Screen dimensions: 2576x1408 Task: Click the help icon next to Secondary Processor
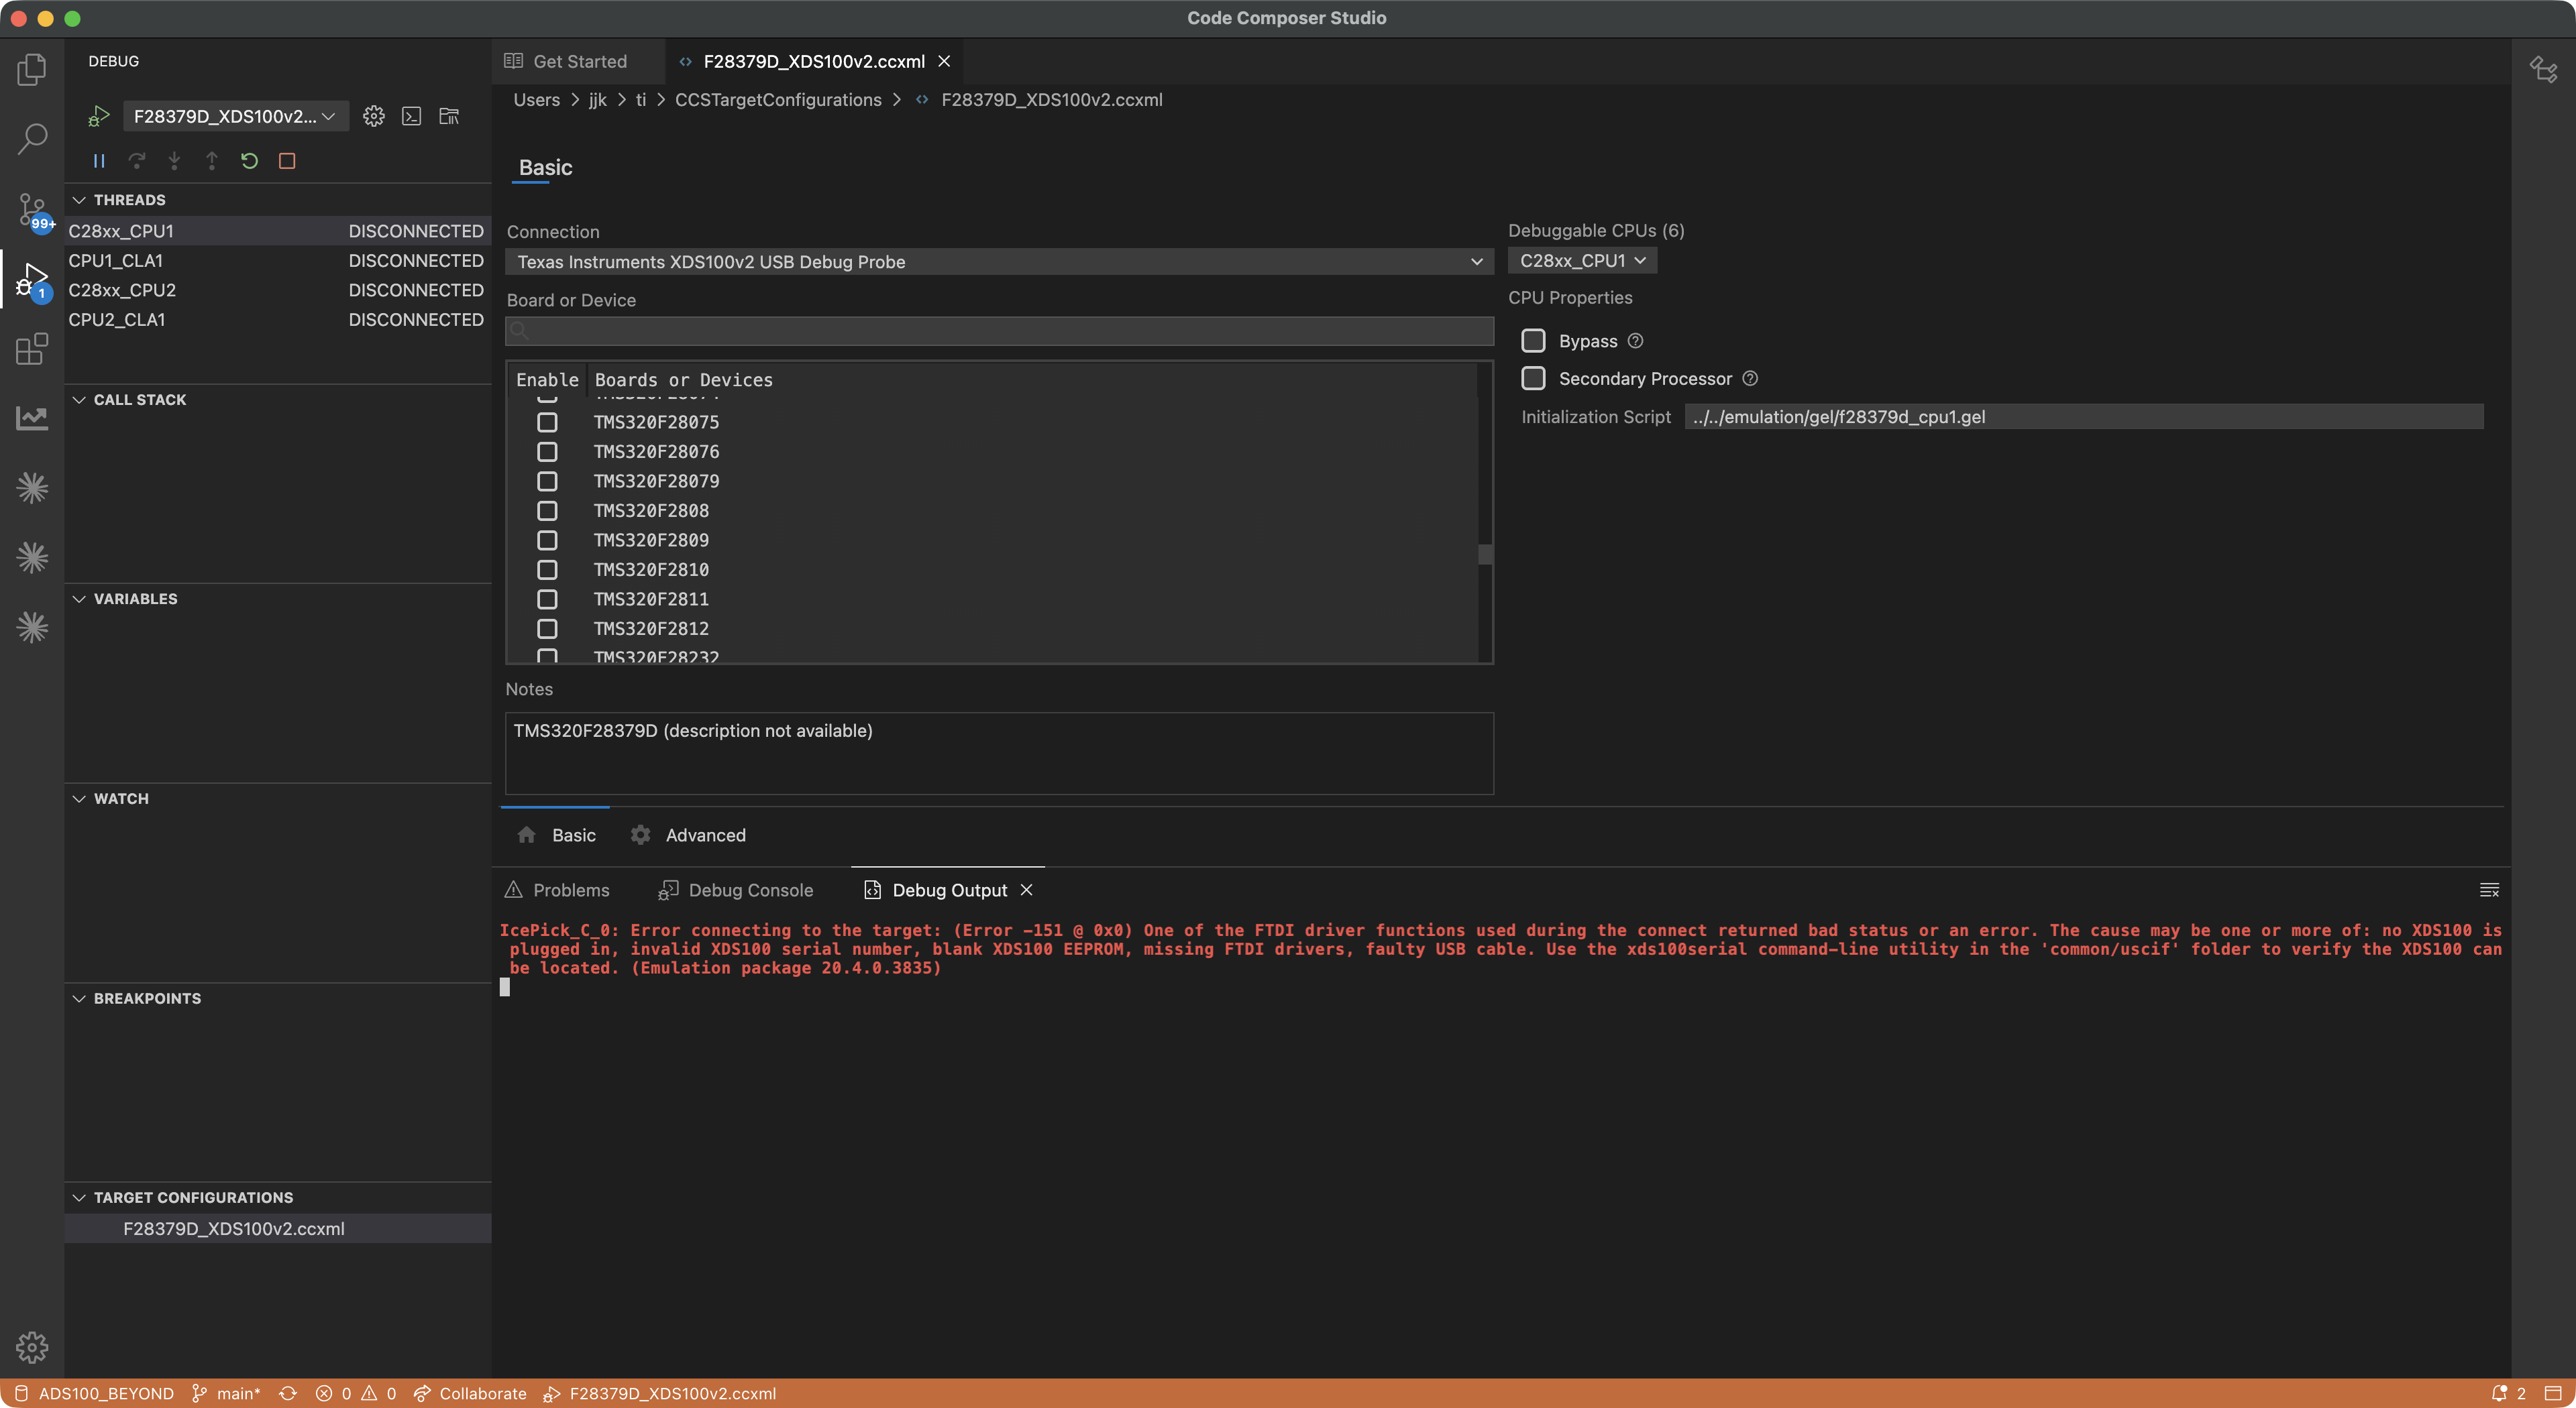(x=1750, y=379)
